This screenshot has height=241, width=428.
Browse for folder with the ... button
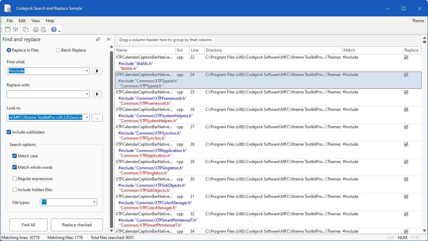(97, 117)
